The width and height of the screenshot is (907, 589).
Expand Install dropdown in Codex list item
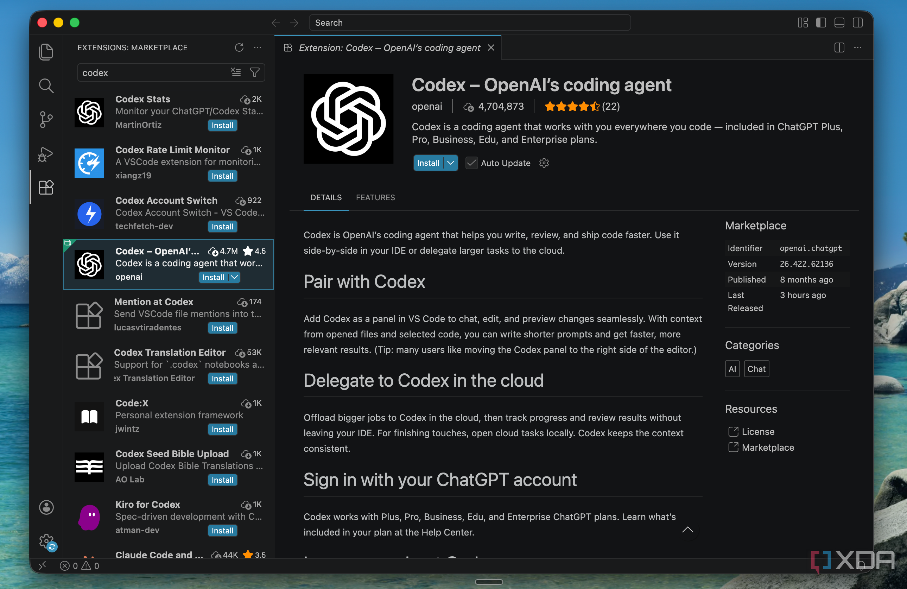pos(234,277)
